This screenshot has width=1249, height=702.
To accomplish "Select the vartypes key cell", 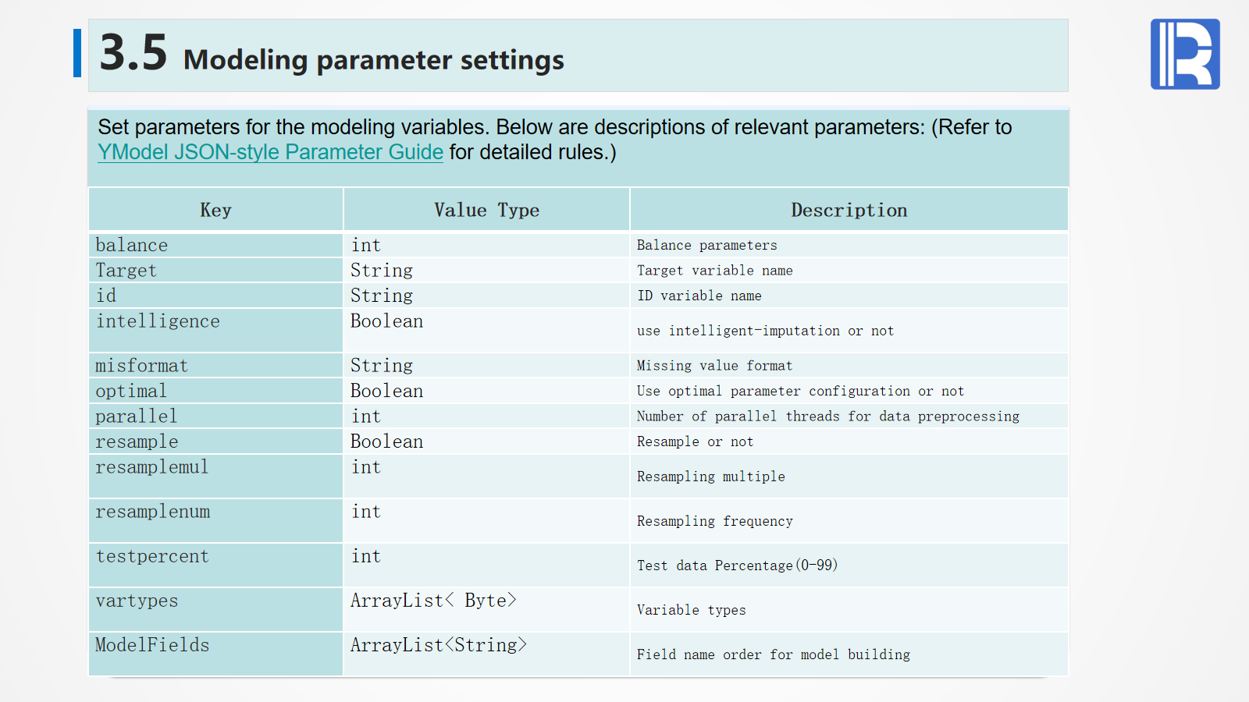I will coord(137,601).
